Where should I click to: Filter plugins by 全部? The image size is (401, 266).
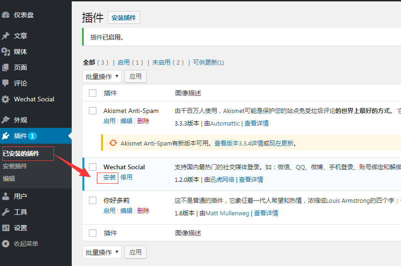[89, 62]
